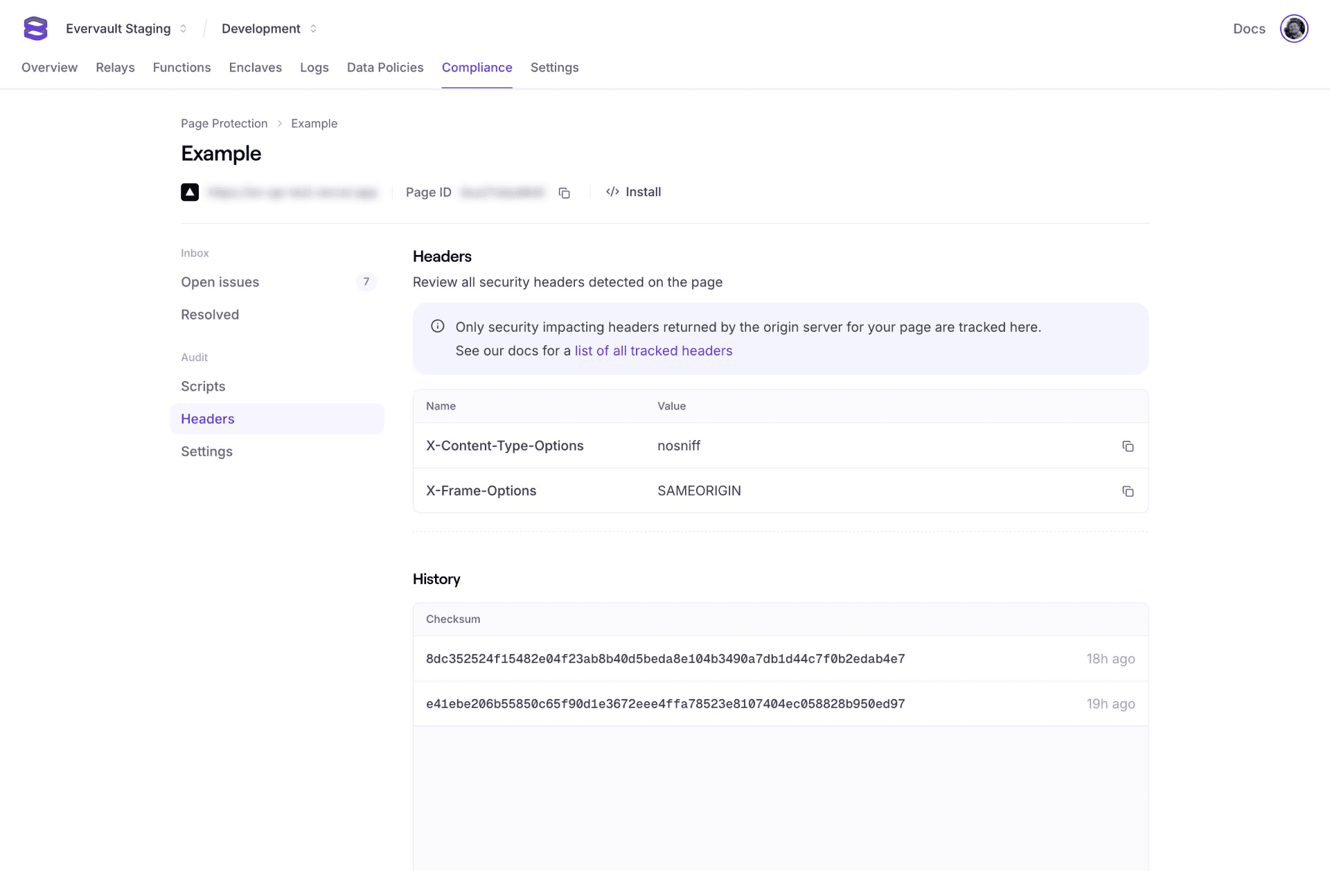Viewport: 1330px width, 871px height.
Task: Open the Data Policies tab
Action: [384, 67]
